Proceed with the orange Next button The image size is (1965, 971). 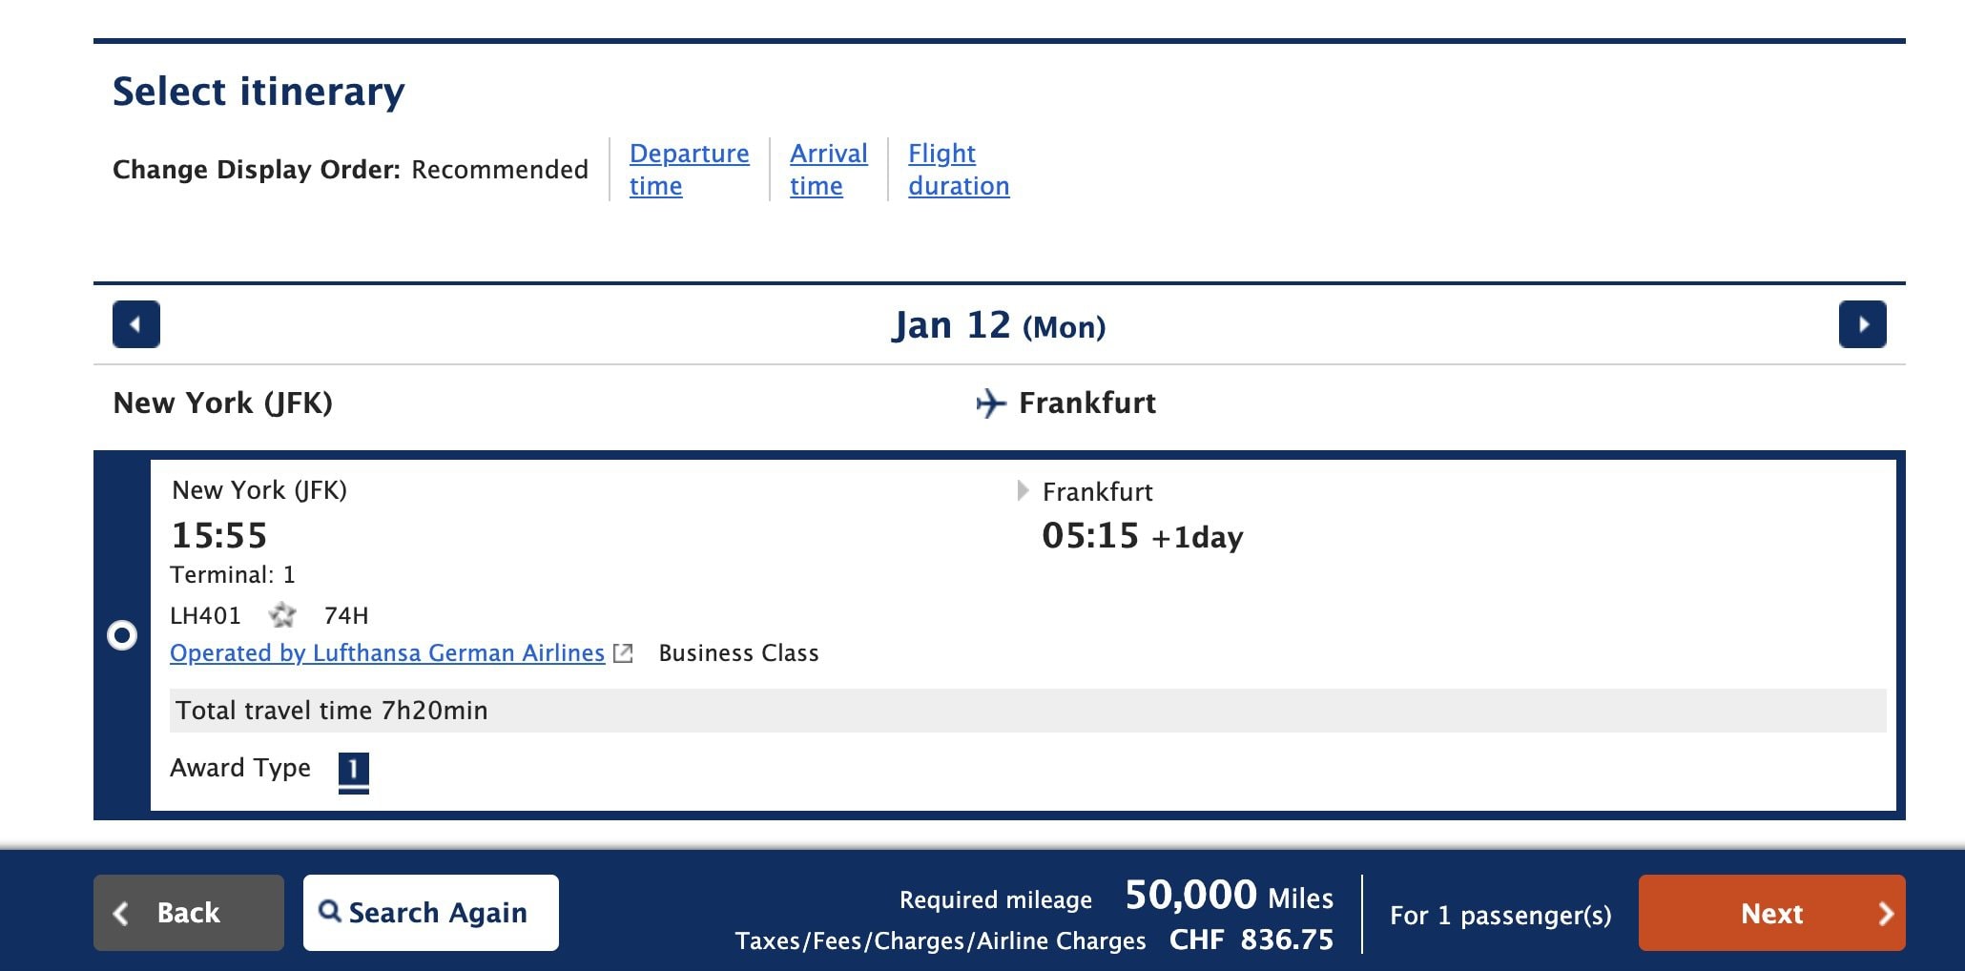[x=1771, y=913]
